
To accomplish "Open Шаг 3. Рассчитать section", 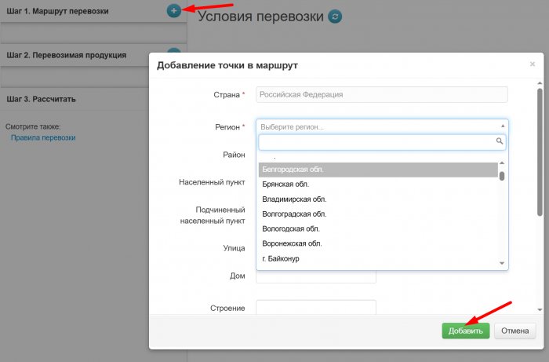I will click(x=42, y=100).
